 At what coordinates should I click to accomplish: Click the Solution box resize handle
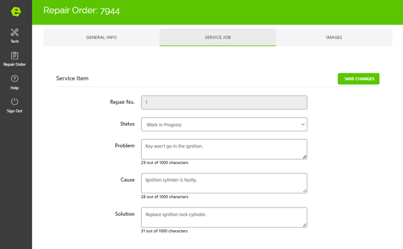[x=305, y=225]
